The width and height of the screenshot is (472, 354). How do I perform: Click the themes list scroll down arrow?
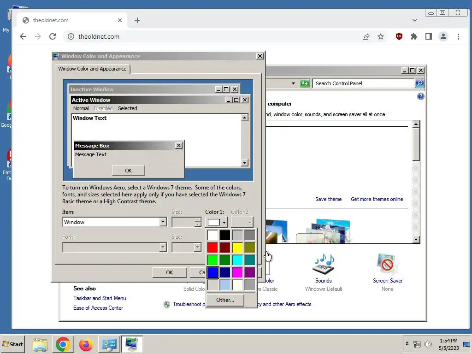[x=416, y=240]
